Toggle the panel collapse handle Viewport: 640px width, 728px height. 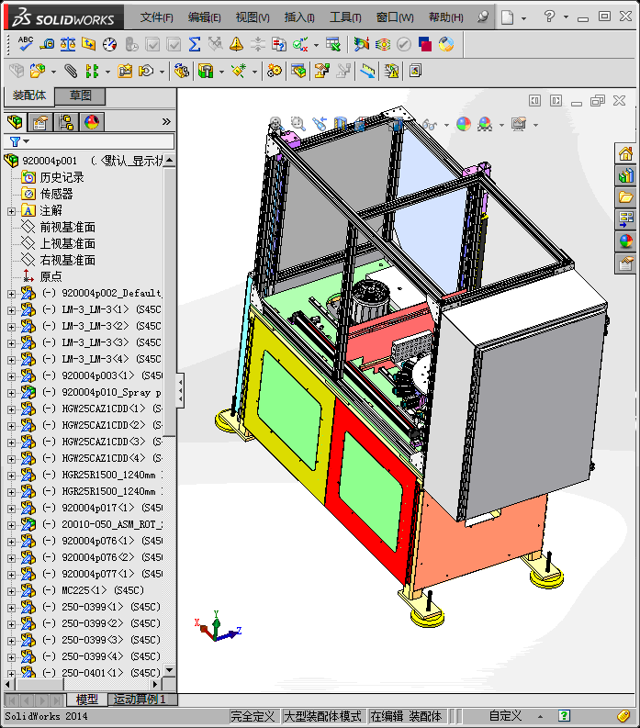pyautogui.click(x=180, y=390)
